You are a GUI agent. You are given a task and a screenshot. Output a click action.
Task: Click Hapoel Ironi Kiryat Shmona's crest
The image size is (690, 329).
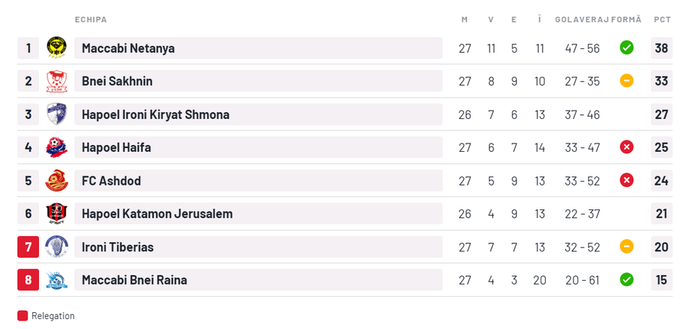pyautogui.click(x=56, y=114)
